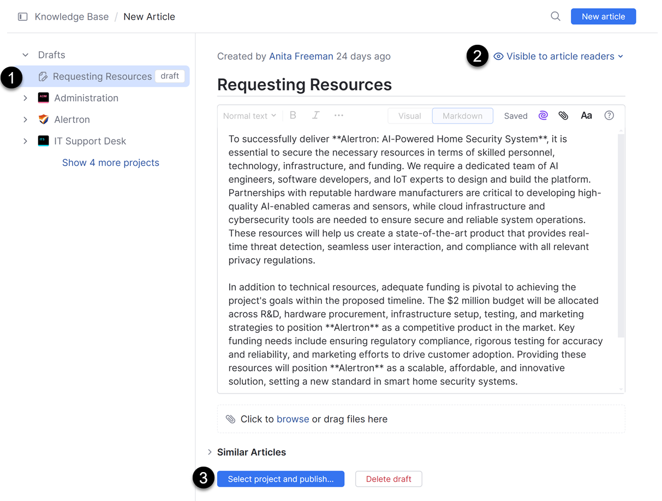This screenshot has height=501, width=662.
Task: Collapse the Drafts section
Action: click(x=25, y=55)
